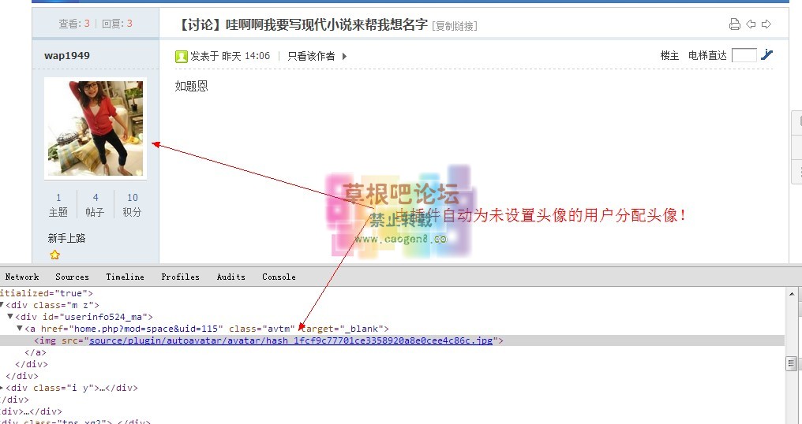Click the green user icon beside post date
Screen dimensions: 802x424
click(x=181, y=56)
